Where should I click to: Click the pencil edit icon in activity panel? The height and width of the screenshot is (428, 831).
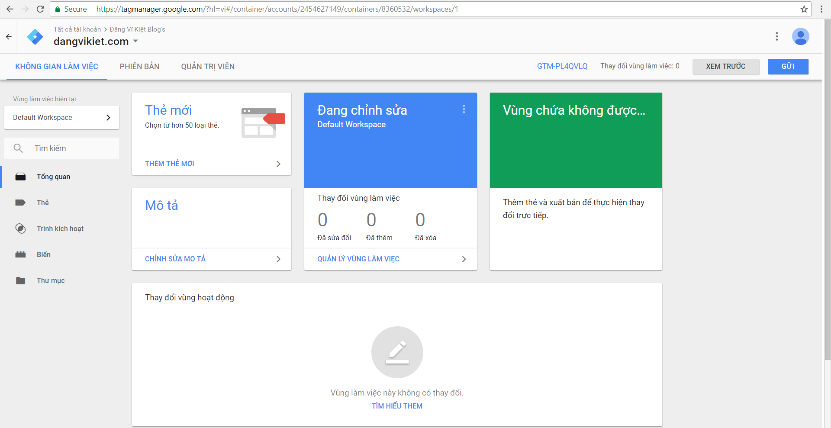point(397,352)
